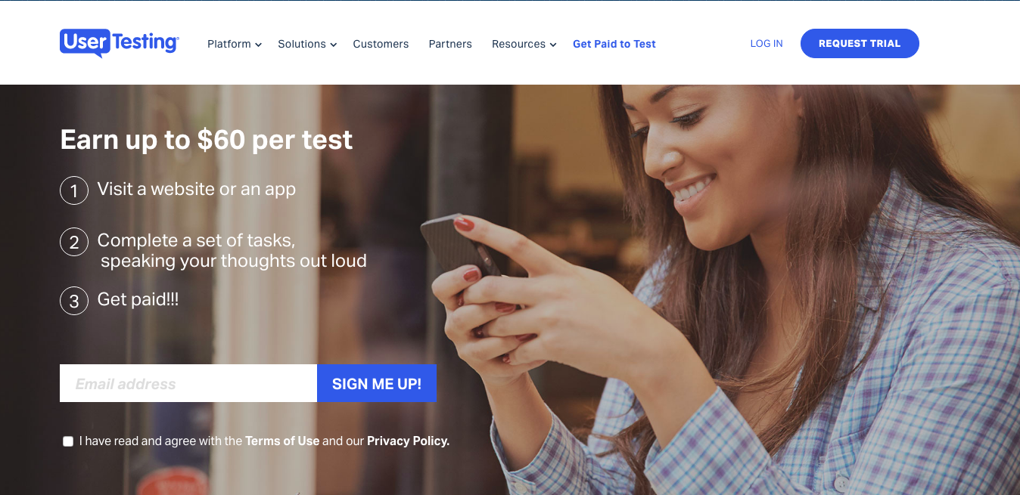Open the Privacy Policy link
This screenshot has width=1020, height=495.
point(409,441)
